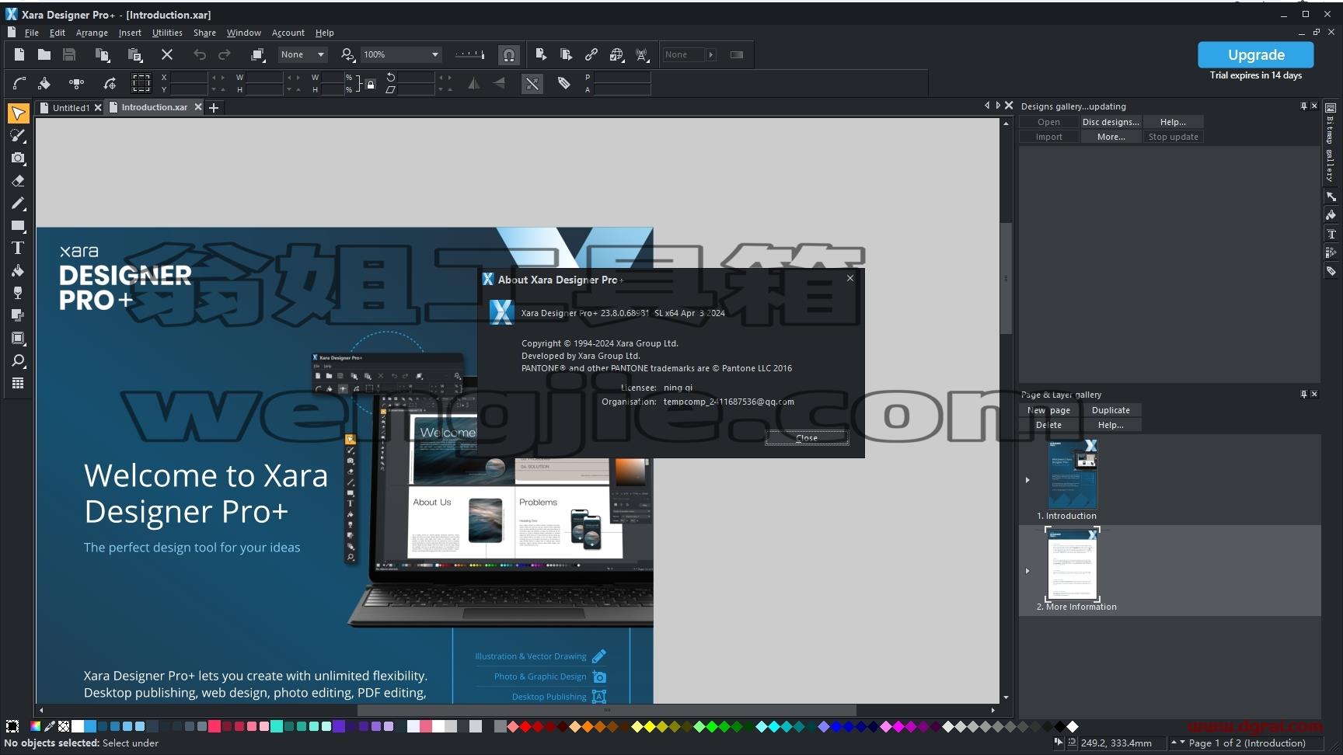The width and height of the screenshot is (1343, 755).
Task: Click the New document toolbar icon
Action: pos(19,54)
